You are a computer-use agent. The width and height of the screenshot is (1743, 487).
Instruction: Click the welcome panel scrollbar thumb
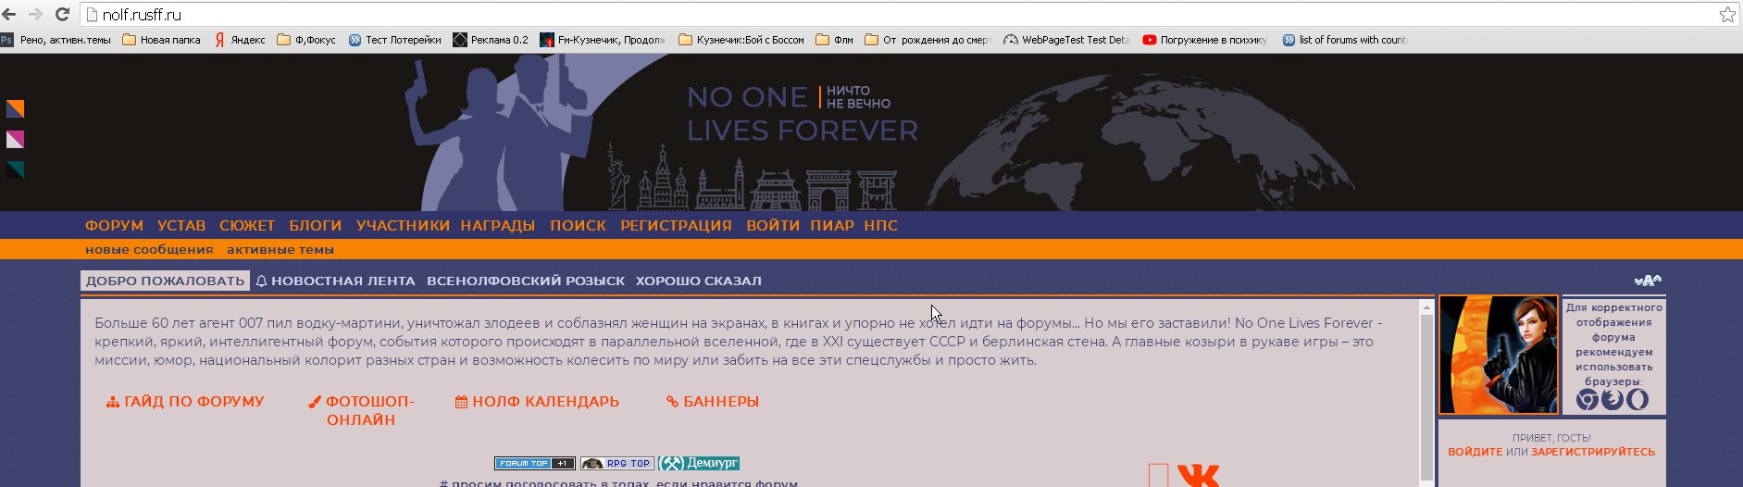[x=1426, y=398]
